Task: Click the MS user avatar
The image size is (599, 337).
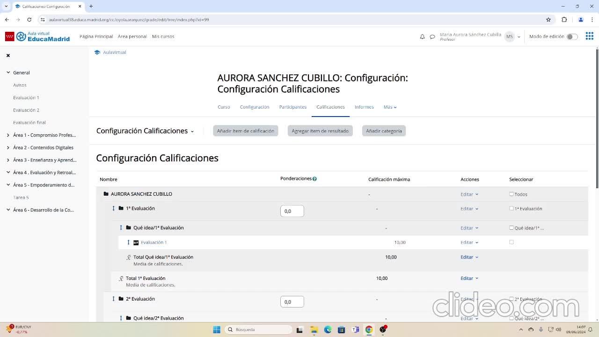Action: pyautogui.click(x=509, y=37)
